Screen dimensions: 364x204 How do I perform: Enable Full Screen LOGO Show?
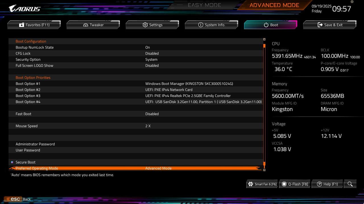click(x=152, y=65)
